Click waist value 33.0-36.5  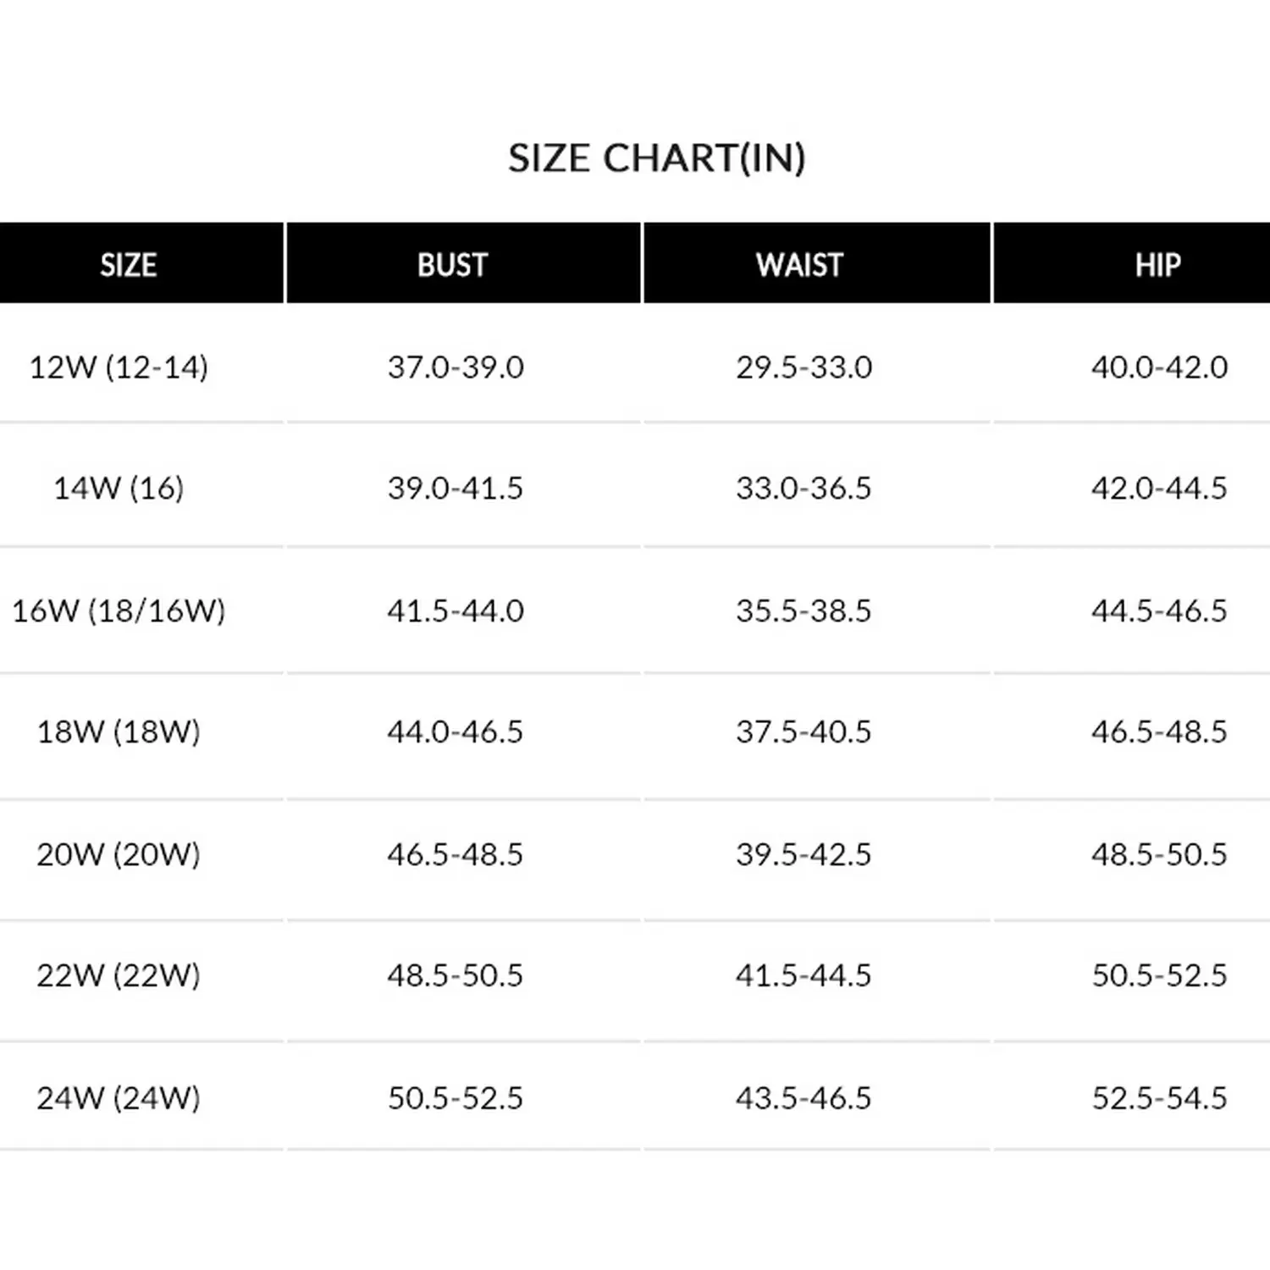pyautogui.click(x=803, y=489)
